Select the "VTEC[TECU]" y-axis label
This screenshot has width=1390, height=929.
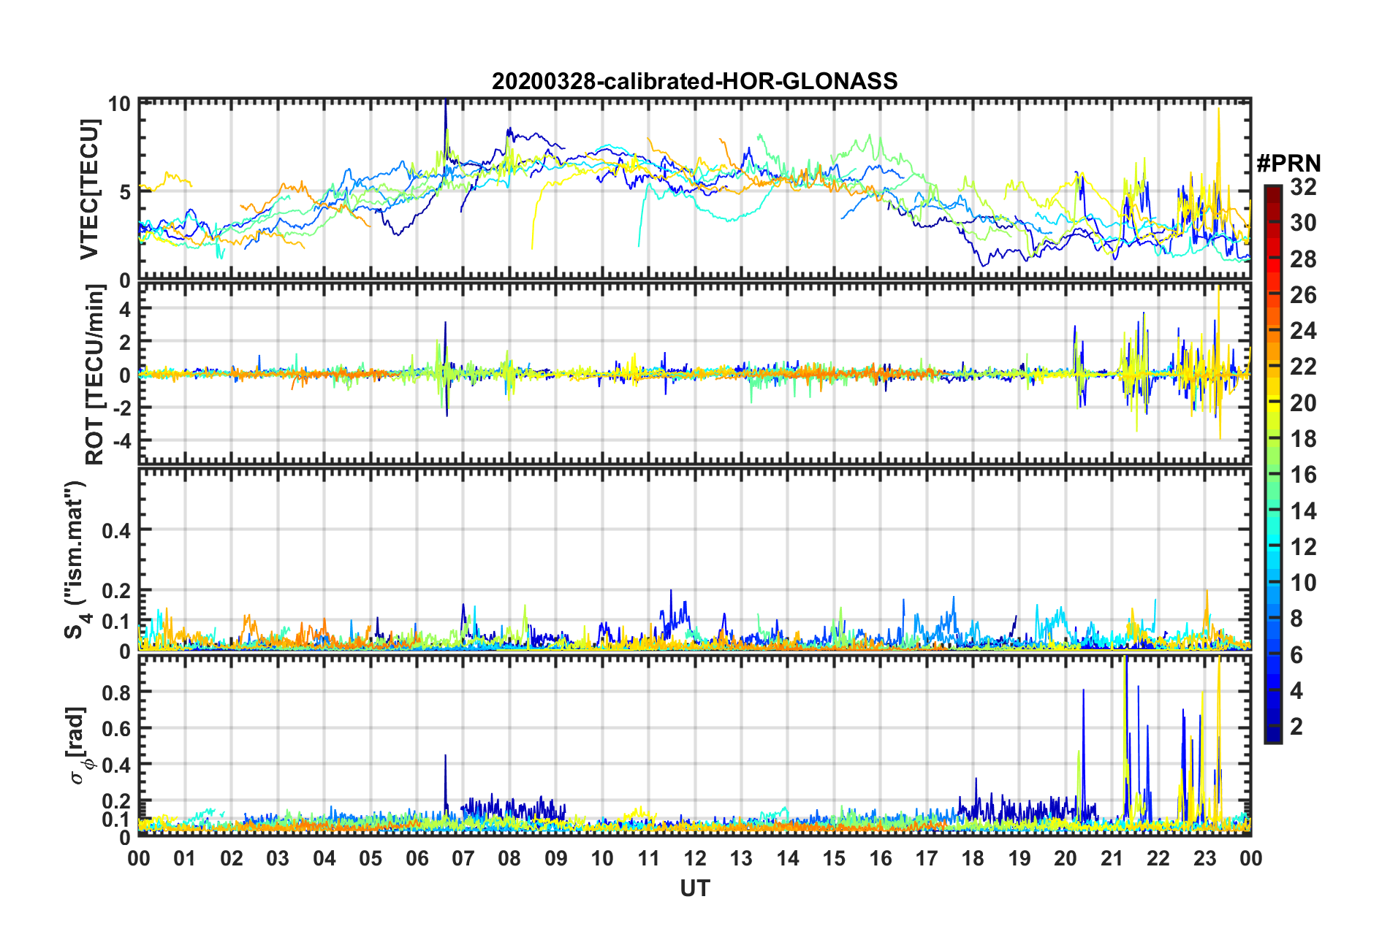click(x=89, y=189)
